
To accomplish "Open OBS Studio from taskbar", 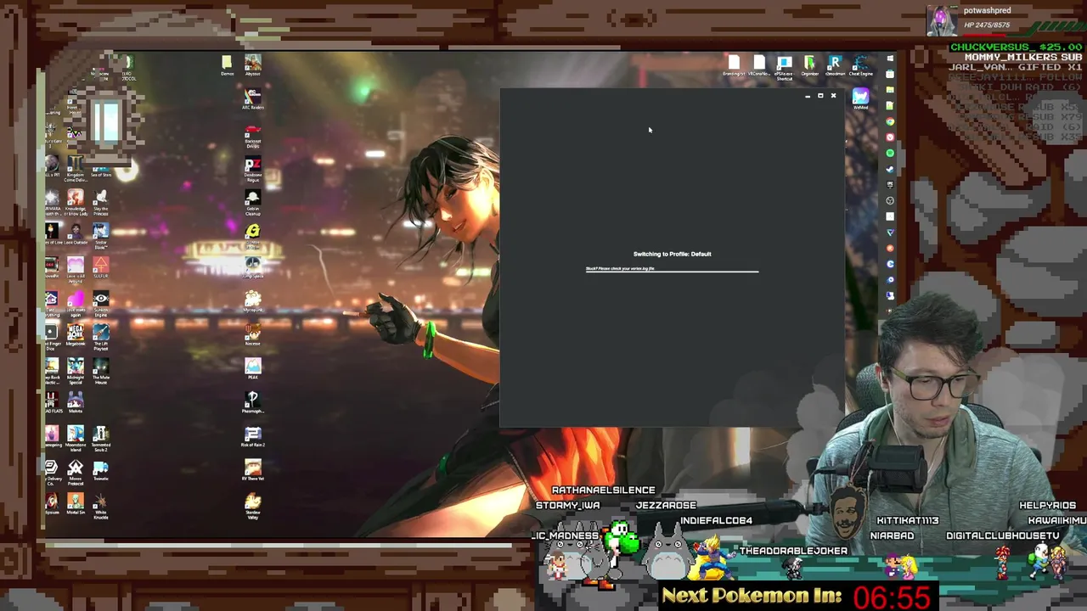I will [890, 200].
